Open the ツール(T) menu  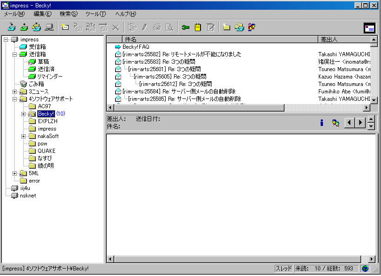click(96, 14)
